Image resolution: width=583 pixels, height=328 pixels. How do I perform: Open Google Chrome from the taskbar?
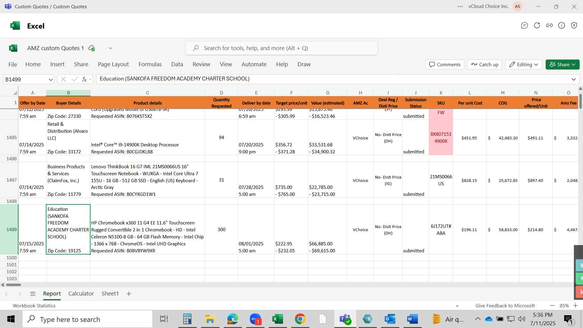pos(300,319)
